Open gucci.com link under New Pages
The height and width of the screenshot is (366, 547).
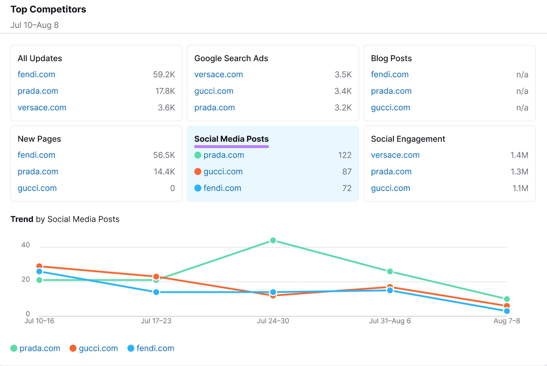click(x=37, y=188)
